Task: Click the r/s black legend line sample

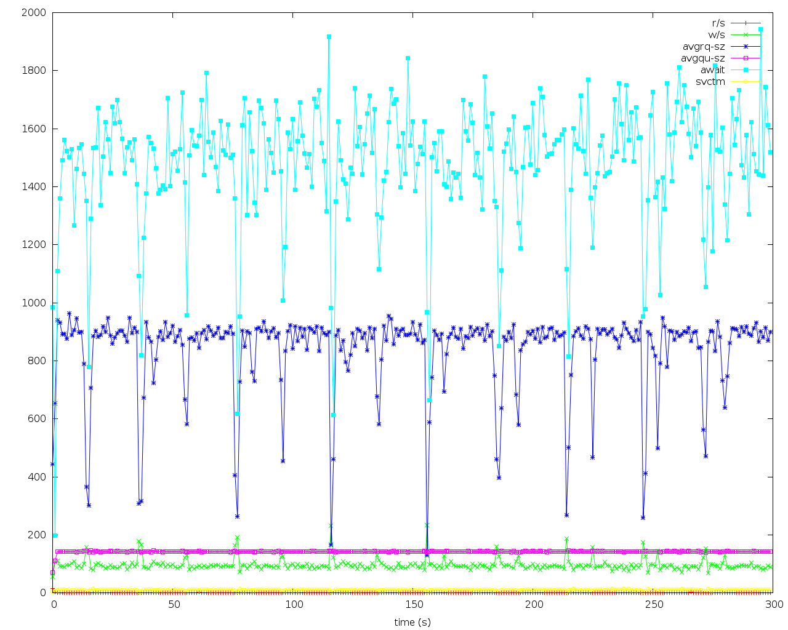Action: (x=746, y=23)
